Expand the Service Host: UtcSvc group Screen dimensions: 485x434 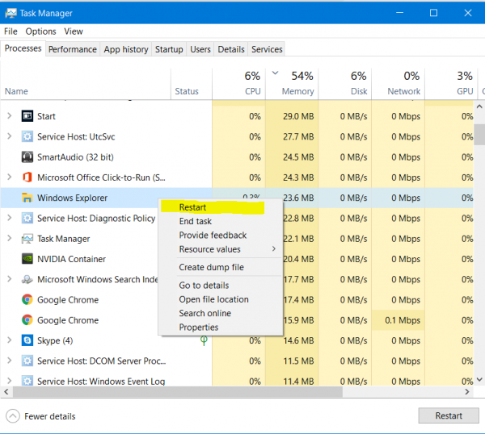9,137
